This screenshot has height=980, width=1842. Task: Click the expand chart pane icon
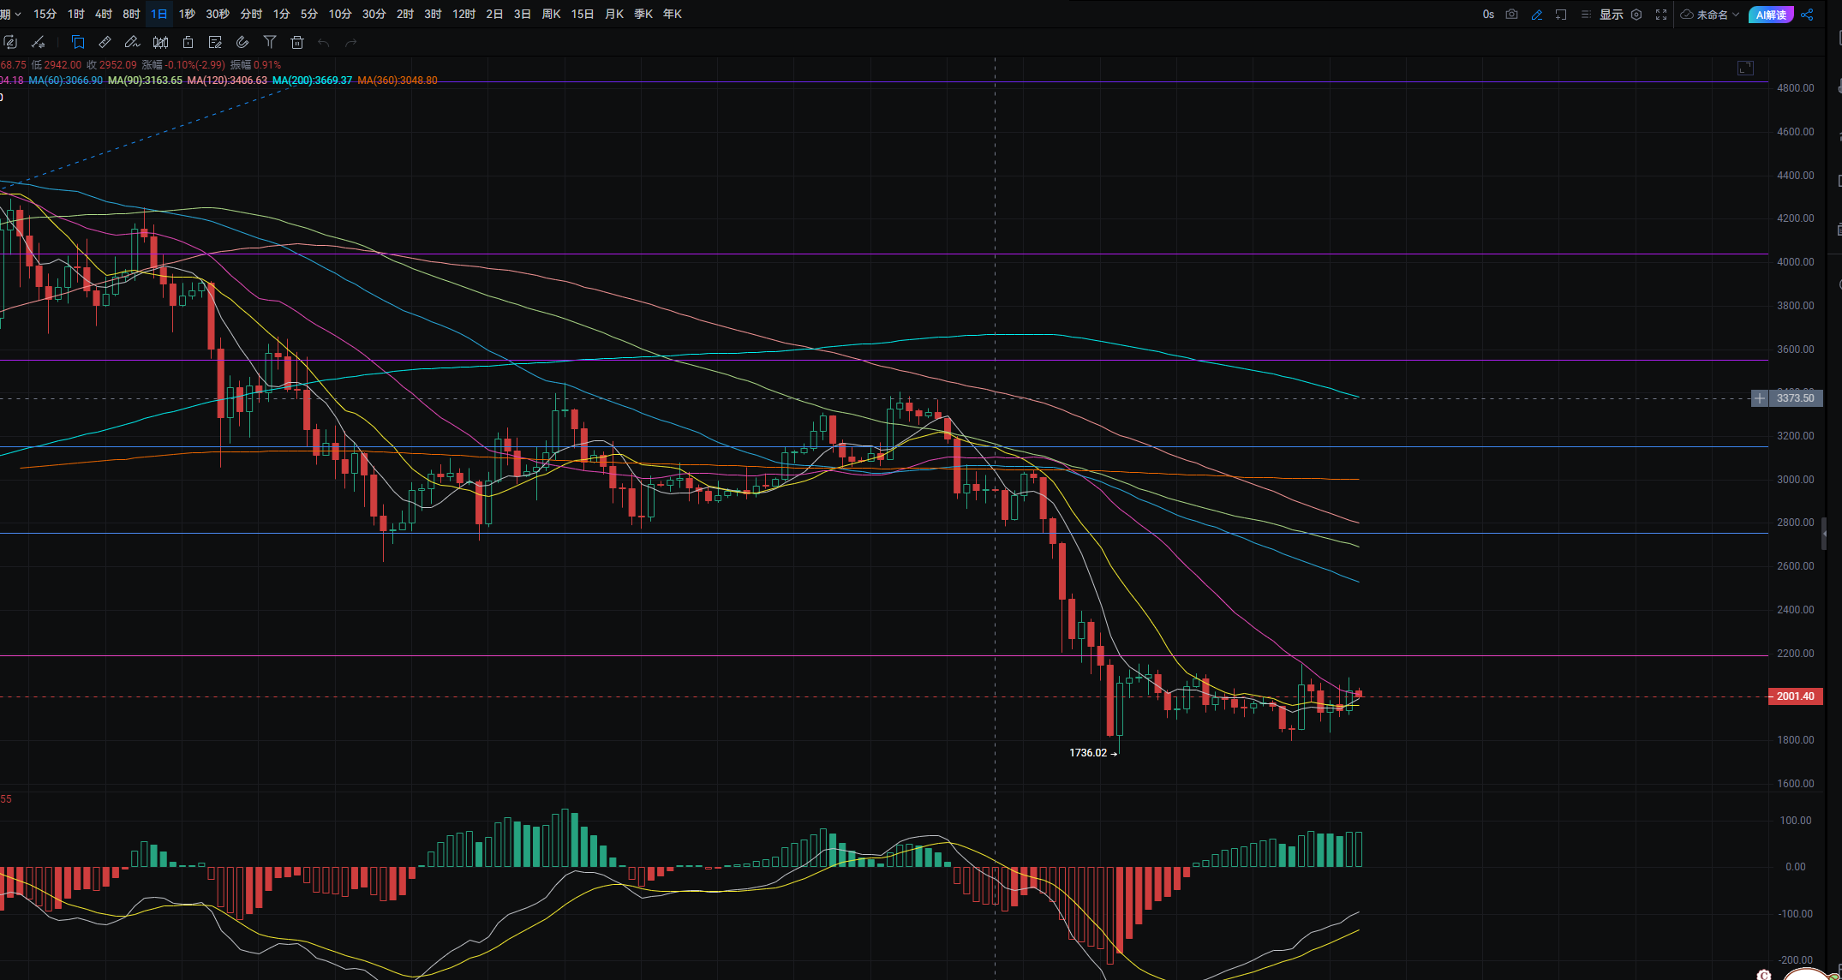click(1745, 68)
